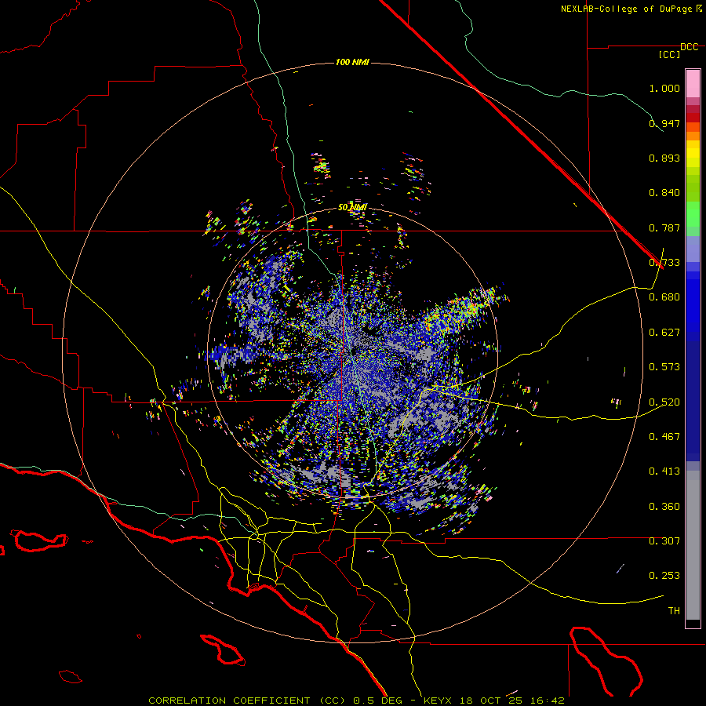This screenshot has width=706, height=706.
Task: Pick the dark navy swatch in the color scale
Action: (693, 397)
